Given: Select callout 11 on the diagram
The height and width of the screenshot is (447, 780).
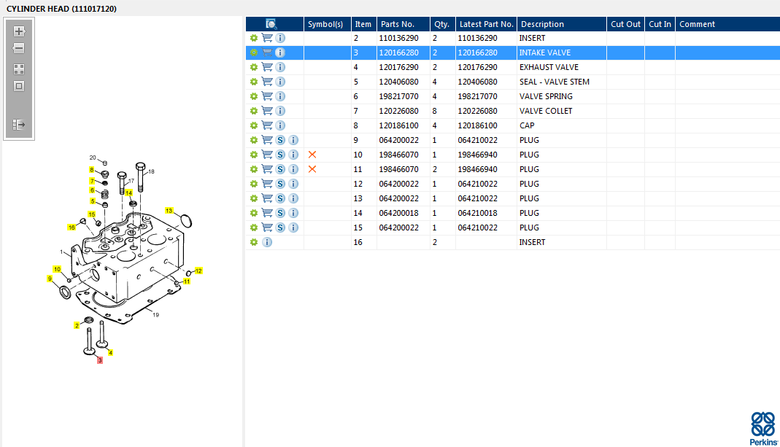Looking at the screenshot, I should coord(187,281).
